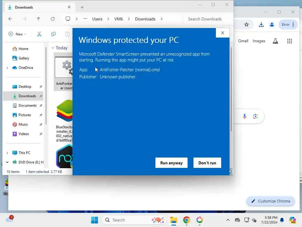Open the Windows Start menu

point(94,220)
